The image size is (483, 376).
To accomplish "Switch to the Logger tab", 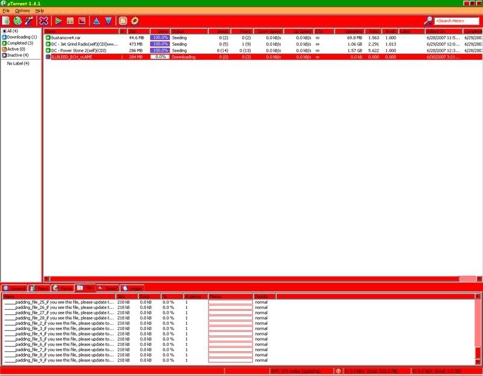I will [x=132, y=288].
